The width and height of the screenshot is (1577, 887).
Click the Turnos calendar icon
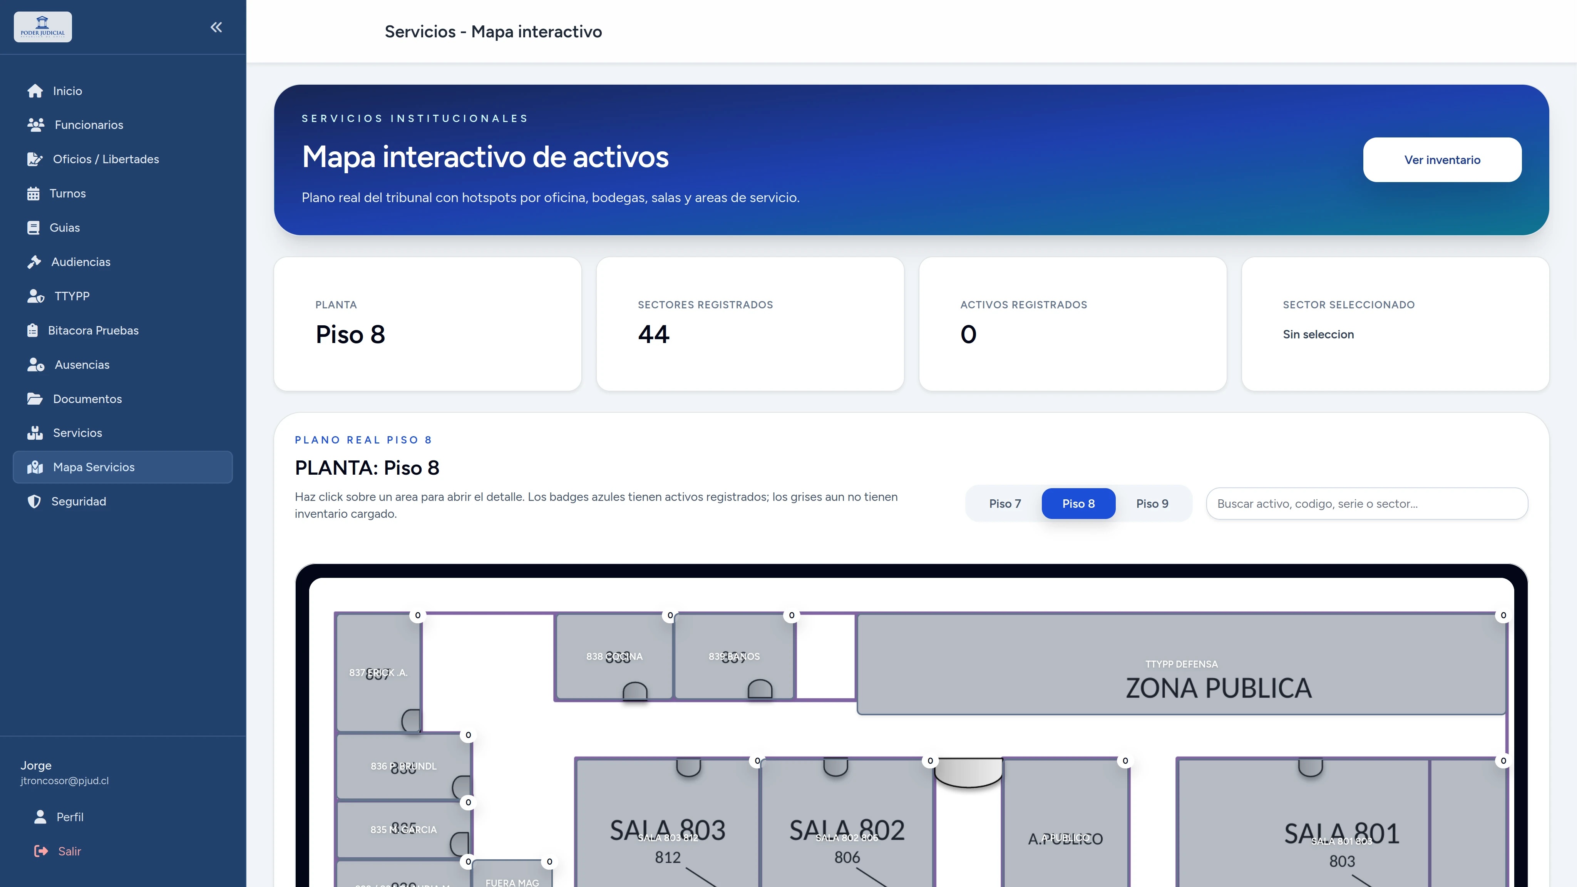tap(33, 193)
